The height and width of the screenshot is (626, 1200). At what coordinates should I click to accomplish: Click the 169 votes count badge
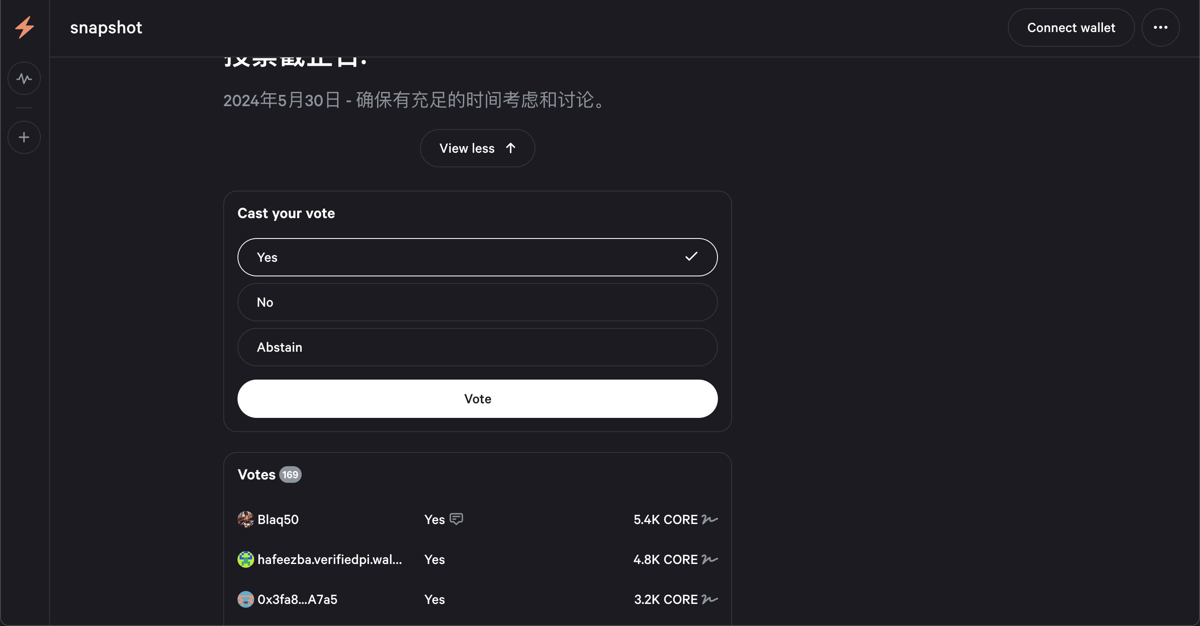290,474
